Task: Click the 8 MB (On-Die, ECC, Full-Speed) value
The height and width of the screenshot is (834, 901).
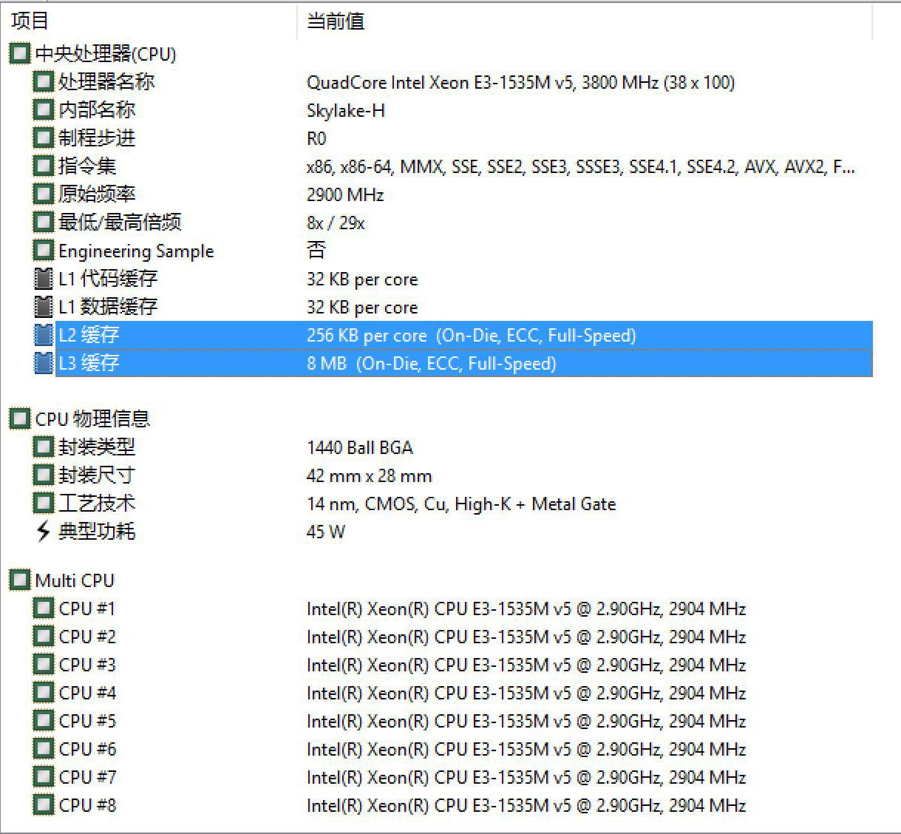Action: 432,363
